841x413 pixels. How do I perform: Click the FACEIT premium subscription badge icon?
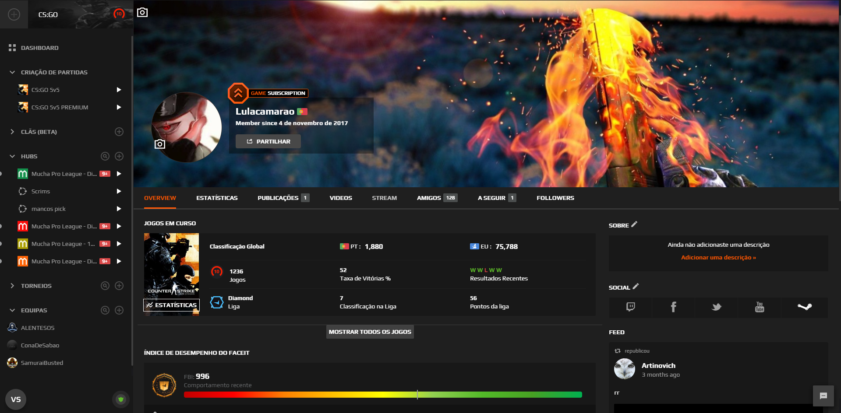click(238, 93)
